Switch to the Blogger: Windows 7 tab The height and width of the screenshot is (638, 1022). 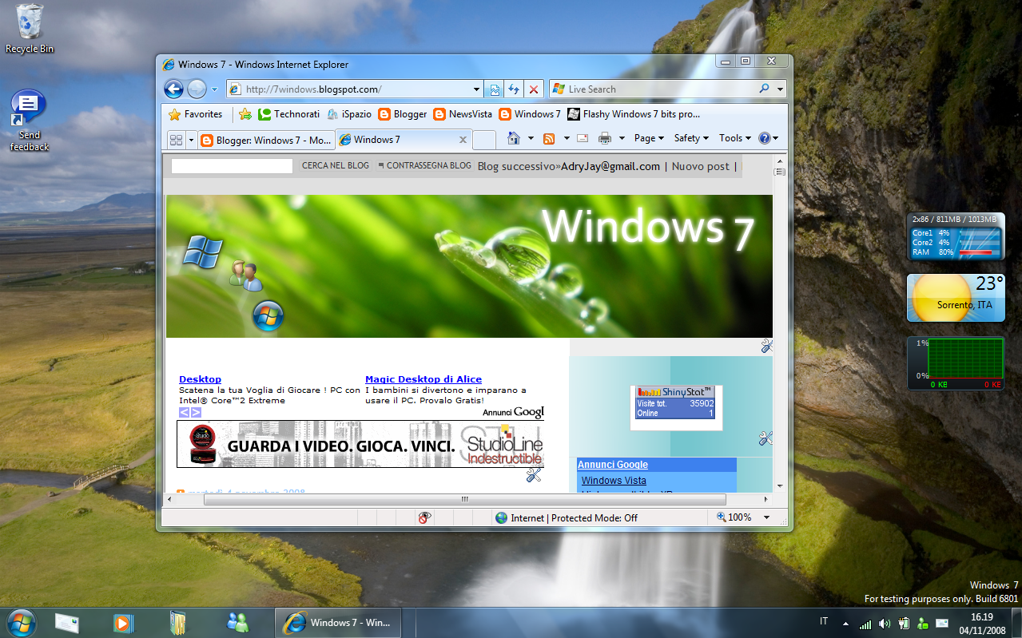click(x=266, y=140)
